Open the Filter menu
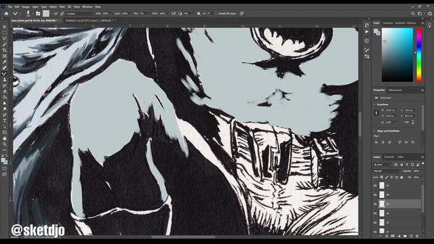The width and height of the screenshot is (434, 244). [62, 7]
